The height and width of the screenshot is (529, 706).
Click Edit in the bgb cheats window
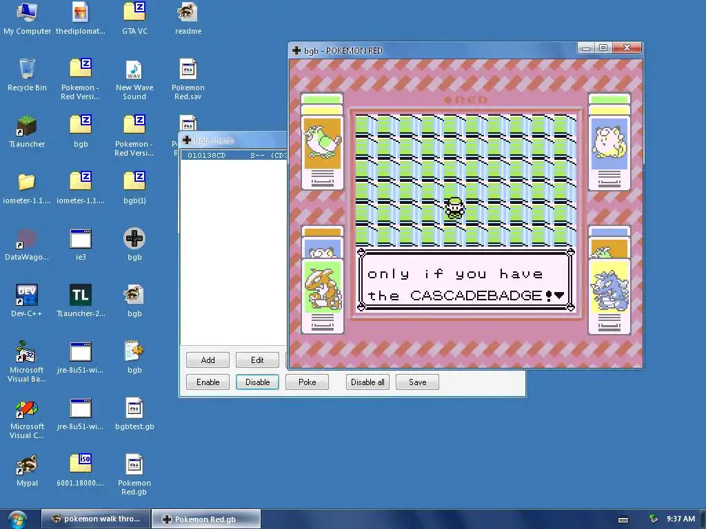pyautogui.click(x=257, y=360)
